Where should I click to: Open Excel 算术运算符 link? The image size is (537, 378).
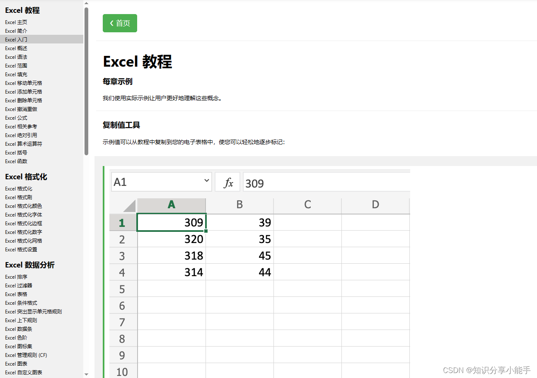point(24,144)
